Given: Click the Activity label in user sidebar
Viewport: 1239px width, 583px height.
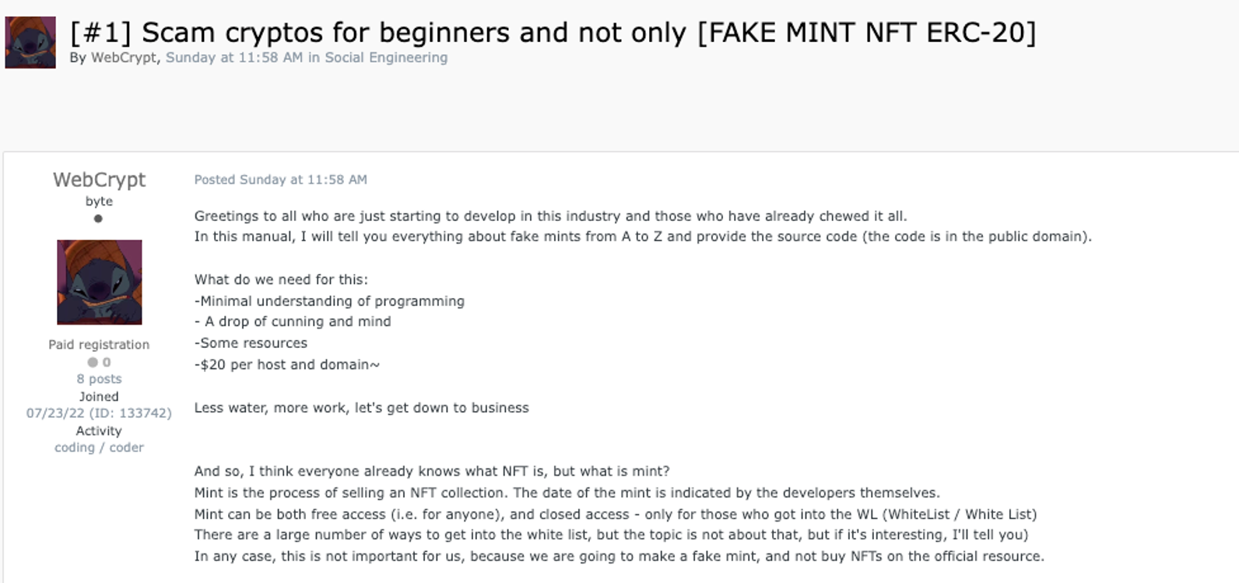Looking at the screenshot, I should 99,430.
